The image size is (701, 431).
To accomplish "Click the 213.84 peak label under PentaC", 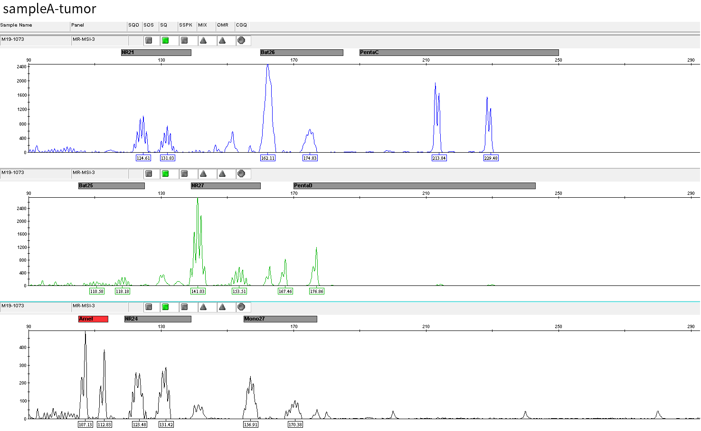I will (439, 158).
